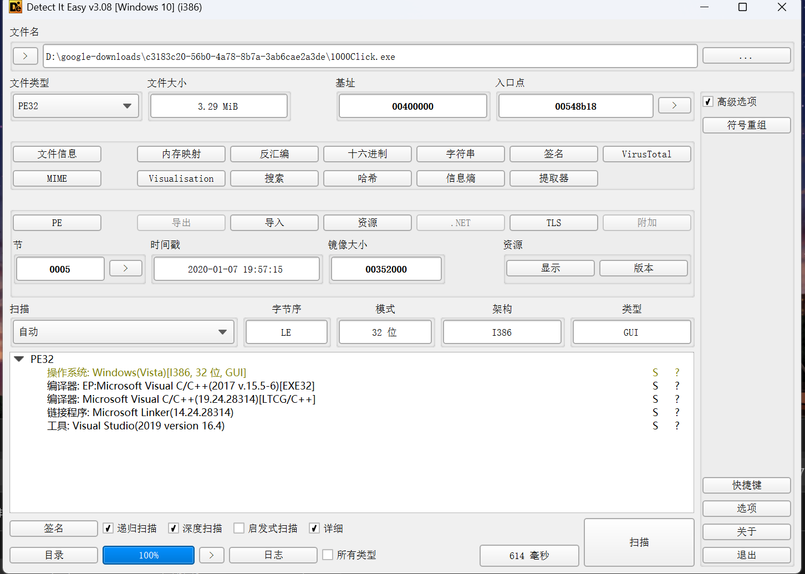Click the 目录 directory button
The image size is (805, 574).
[x=54, y=555]
